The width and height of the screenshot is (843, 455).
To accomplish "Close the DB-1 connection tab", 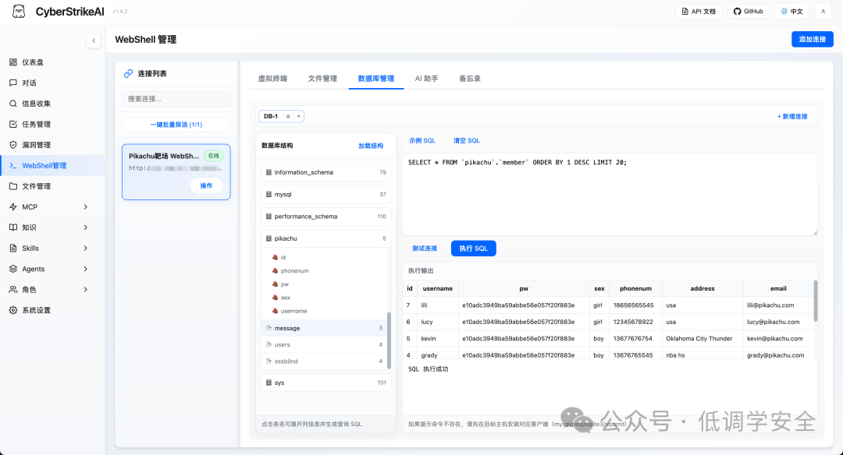I will (x=299, y=116).
